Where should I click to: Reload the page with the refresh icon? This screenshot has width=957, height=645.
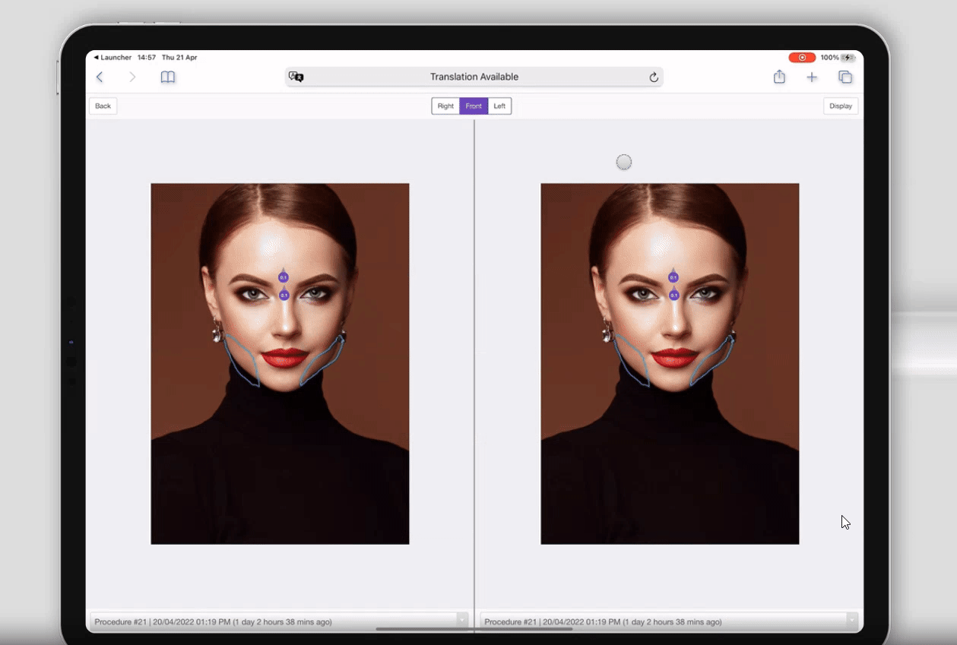coord(654,77)
